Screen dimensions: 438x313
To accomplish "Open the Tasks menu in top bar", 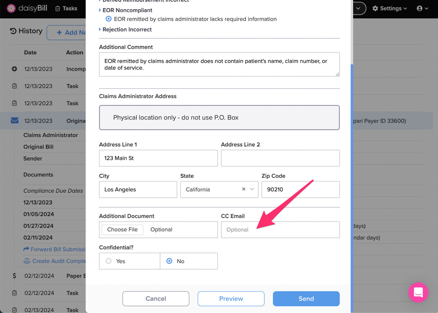I will click(x=66, y=8).
